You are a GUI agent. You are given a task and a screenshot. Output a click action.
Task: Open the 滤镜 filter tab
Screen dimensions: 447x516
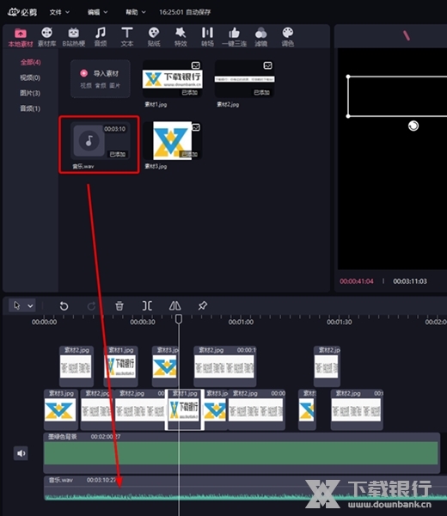(260, 38)
